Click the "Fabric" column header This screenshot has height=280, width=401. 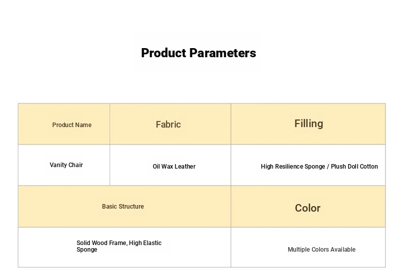pyautogui.click(x=168, y=125)
